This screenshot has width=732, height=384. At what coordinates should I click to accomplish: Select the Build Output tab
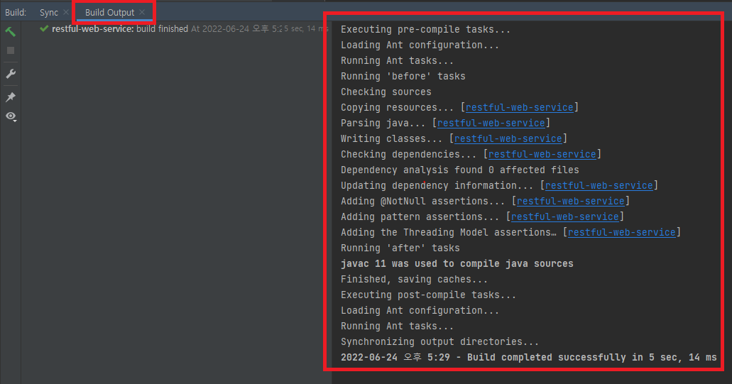click(110, 13)
